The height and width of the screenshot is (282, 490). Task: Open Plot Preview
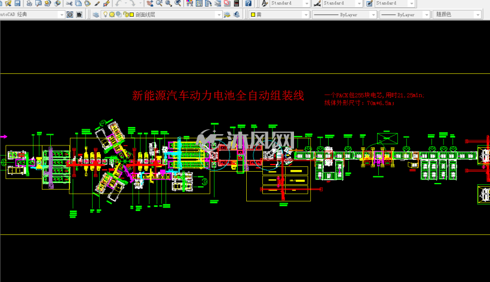point(38,3)
